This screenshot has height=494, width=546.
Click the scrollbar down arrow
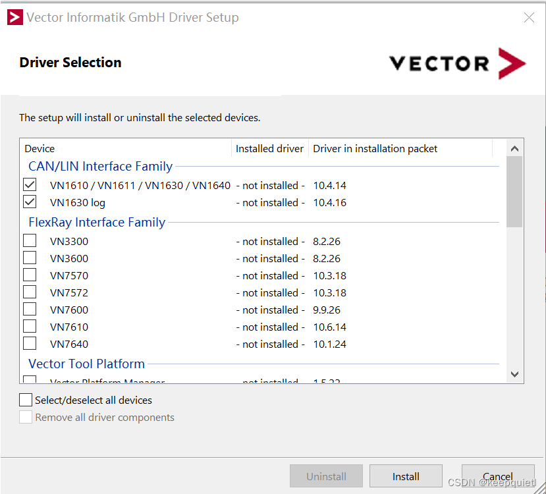click(514, 374)
